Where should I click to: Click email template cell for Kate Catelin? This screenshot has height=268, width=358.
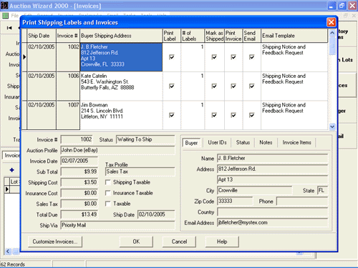[294, 86]
